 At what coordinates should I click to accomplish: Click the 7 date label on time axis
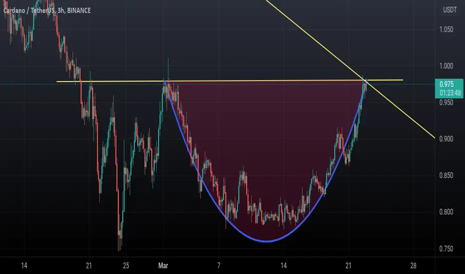point(219,266)
